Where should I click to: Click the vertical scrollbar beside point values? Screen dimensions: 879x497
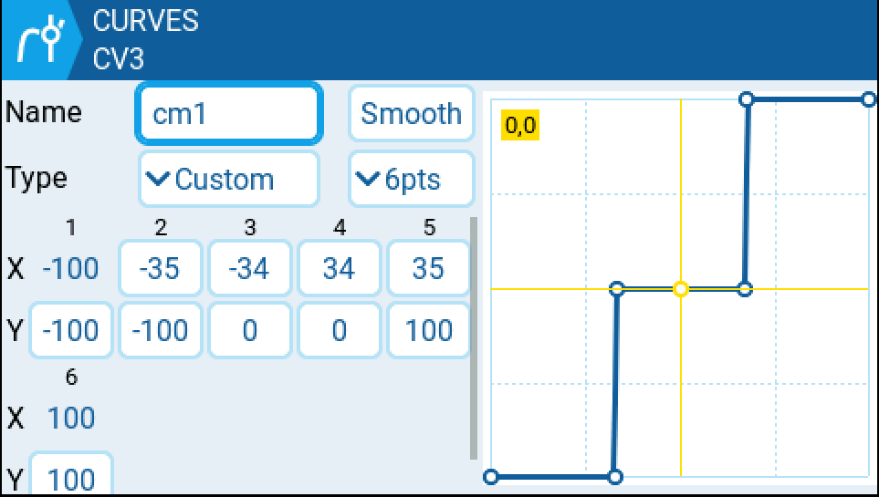point(474,337)
